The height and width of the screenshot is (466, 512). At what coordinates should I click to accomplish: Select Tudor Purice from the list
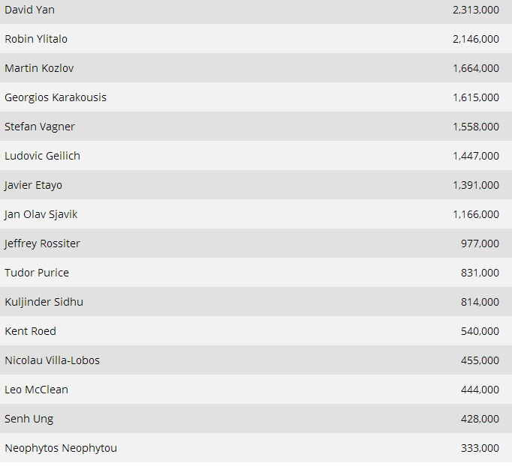pos(37,273)
